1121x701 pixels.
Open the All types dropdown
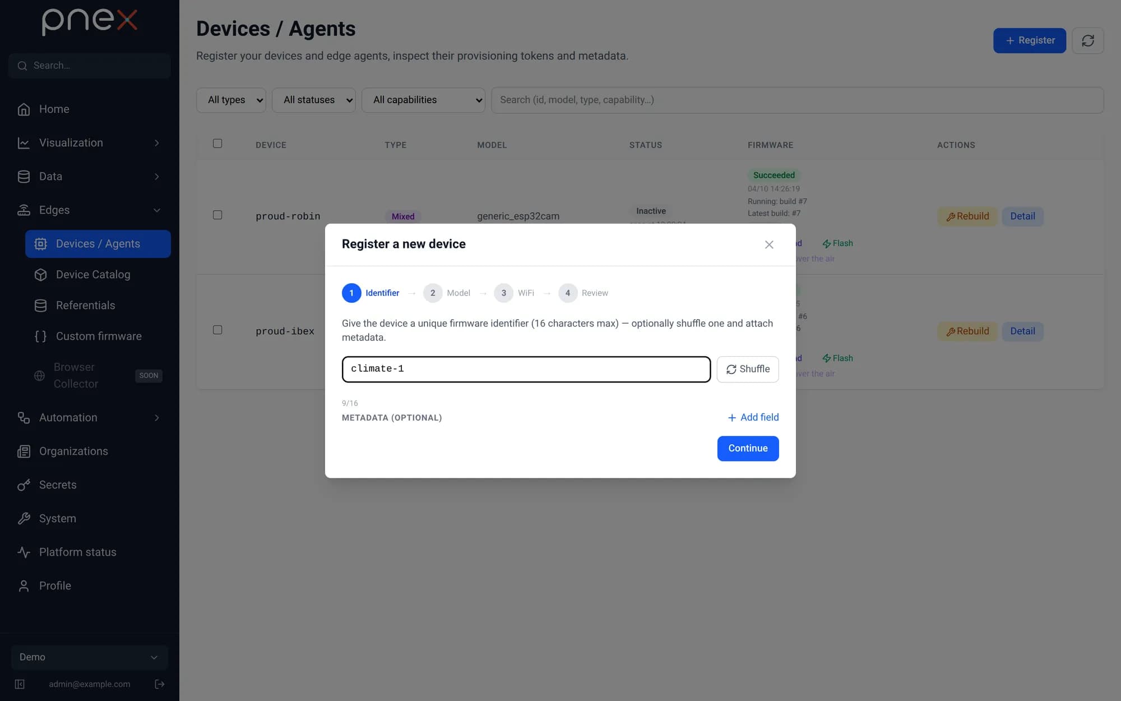(x=231, y=100)
